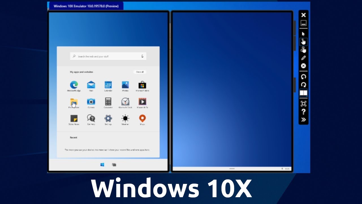Toggle the dual-screen posture button
The width and height of the screenshot is (362, 204).
[303, 93]
